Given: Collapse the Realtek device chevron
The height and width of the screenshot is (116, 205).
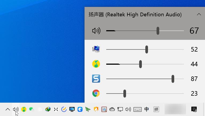Looking at the screenshot, I should point(199,14).
